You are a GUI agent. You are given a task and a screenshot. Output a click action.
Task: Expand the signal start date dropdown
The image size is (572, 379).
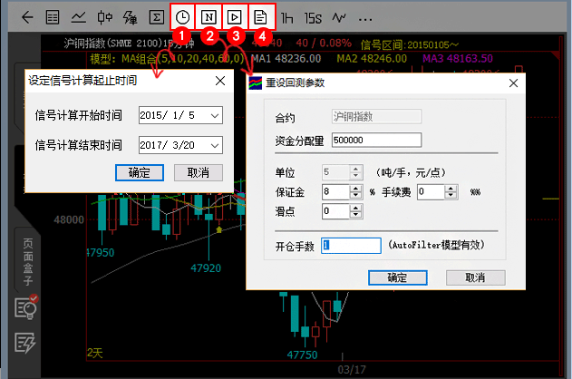(x=214, y=115)
